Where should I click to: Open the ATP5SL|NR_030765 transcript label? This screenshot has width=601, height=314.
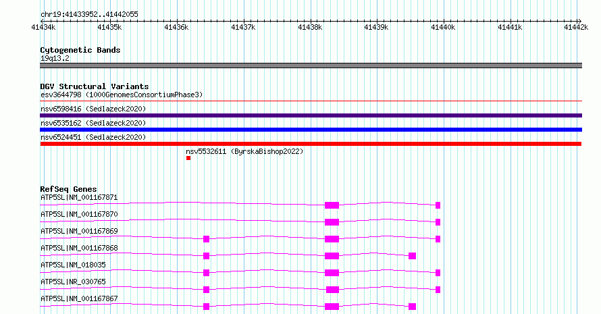click(73, 282)
